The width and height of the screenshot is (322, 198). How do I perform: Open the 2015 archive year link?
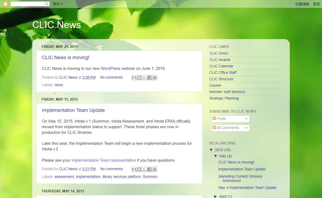pyautogui.click(x=219, y=150)
